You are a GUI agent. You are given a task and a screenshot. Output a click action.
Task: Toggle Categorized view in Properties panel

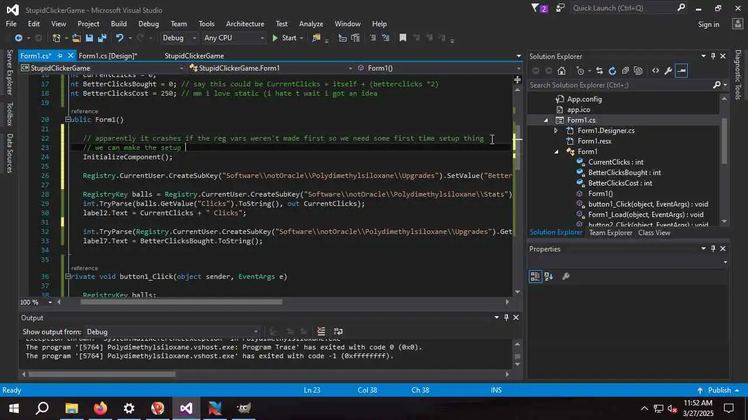(x=535, y=276)
